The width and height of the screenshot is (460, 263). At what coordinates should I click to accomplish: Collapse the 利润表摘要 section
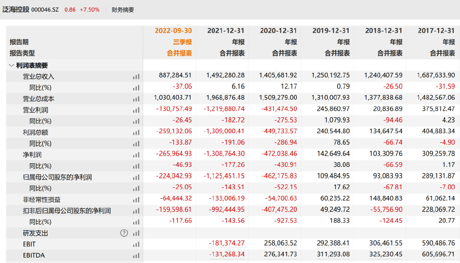11,66
